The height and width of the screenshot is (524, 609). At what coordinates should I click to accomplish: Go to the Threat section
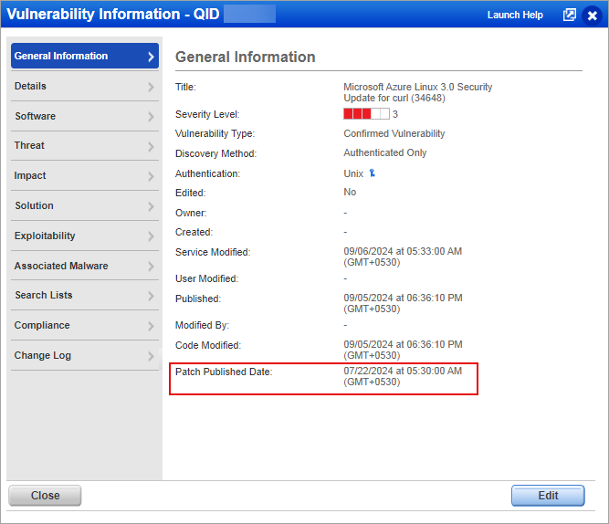pyautogui.click(x=85, y=146)
